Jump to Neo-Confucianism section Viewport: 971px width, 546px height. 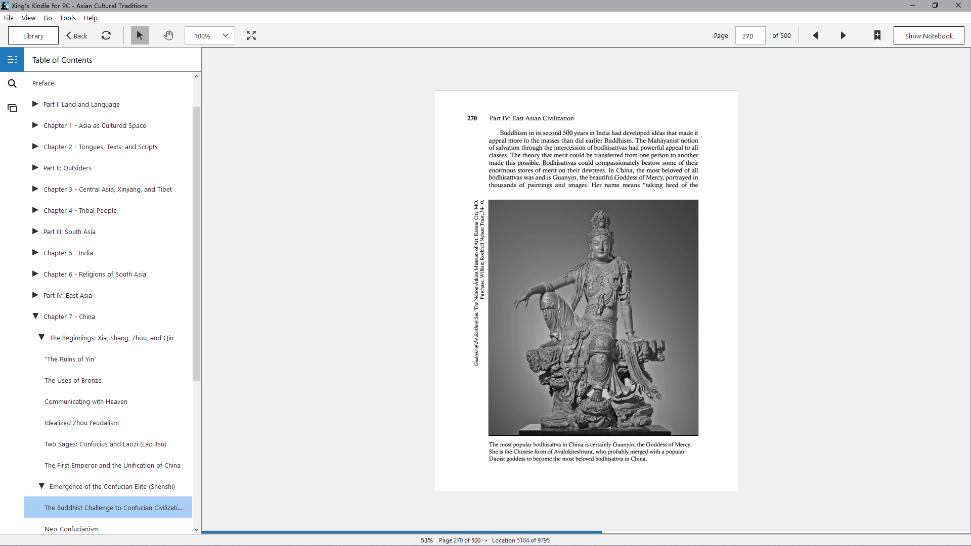coord(71,529)
